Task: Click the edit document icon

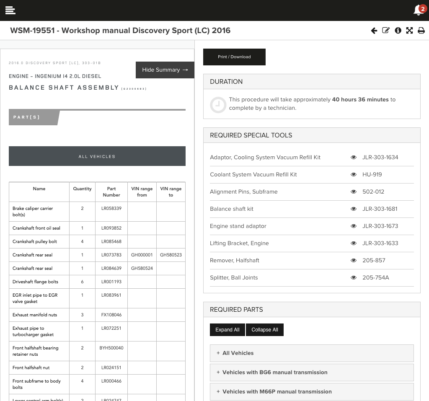Action: 386,31
